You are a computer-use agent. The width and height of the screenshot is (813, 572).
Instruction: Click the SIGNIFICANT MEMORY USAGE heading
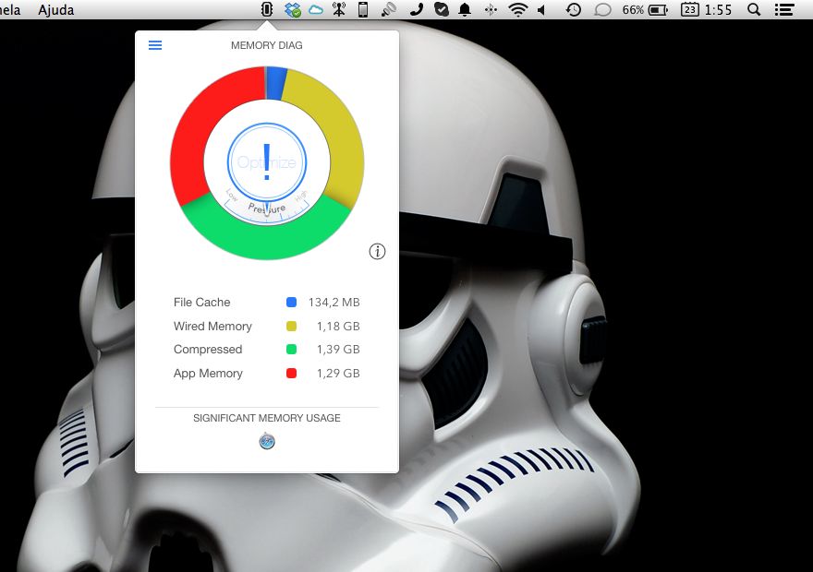pyautogui.click(x=266, y=418)
